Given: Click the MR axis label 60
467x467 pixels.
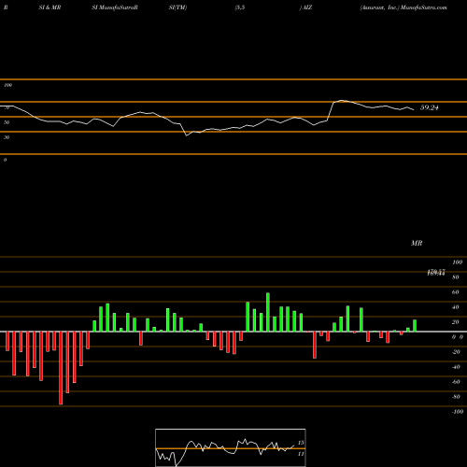Looking at the screenshot, I should pyautogui.click(x=455, y=292).
